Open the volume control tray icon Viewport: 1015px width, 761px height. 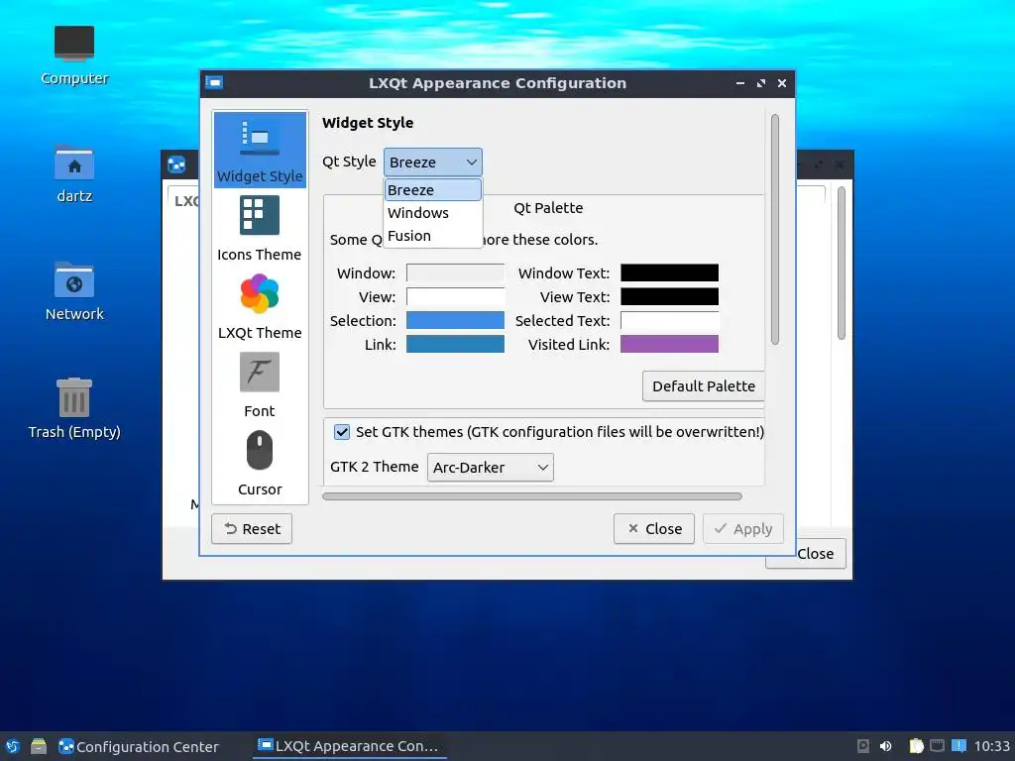click(x=885, y=746)
